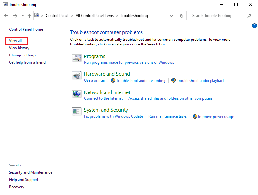Click the shield icon beside Troubleshoot audio recording
Screen dimensions: 258x195
[113, 80]
